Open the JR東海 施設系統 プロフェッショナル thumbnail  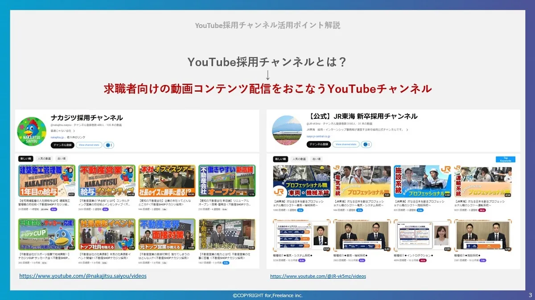(423, 182)
